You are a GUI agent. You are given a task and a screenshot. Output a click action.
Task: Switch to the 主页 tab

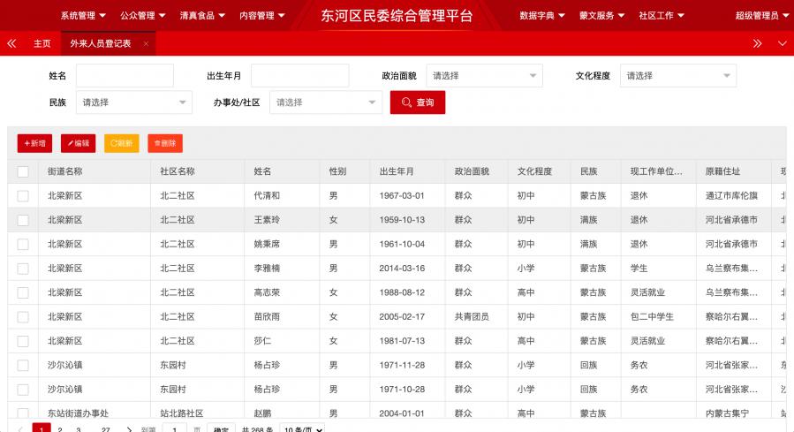click(x=42, y=43)
